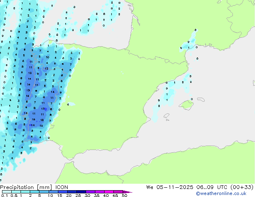The height and width of the screenshot is (197, 255).
Task: Select the 30–35 mm purple swatch
Action: (x=90, y=192)
